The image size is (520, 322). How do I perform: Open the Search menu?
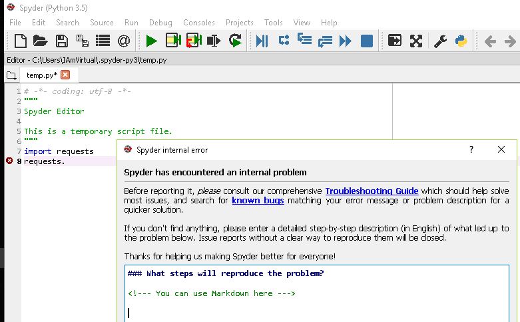tap(67, 23)
